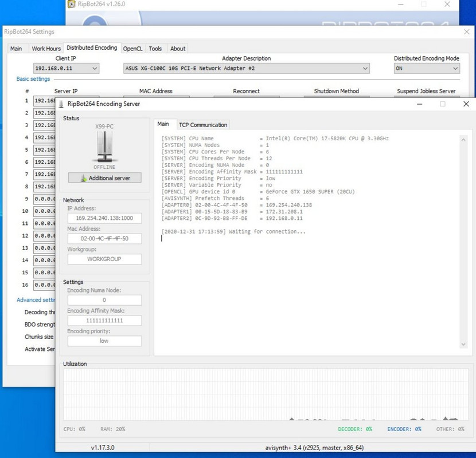The image size is (476, 458).
Task: Click the IP Address field 169.254.240.138:1000
Action: click(104, 218)
